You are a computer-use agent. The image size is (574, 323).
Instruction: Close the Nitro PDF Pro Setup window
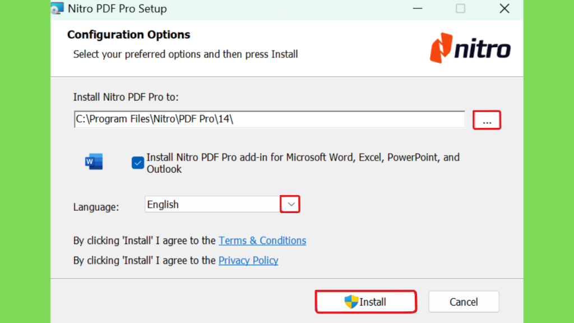504,8
